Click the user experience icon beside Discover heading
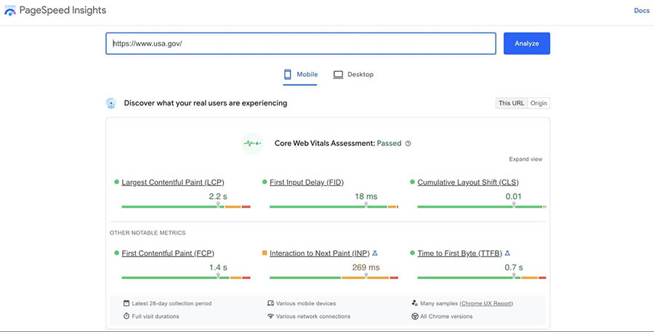This screenshot has width=654, height=332. click(x=111, y=103)
